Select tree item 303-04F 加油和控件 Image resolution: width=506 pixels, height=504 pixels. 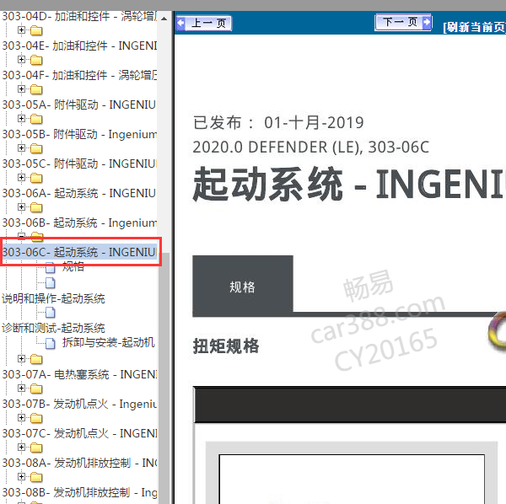pos(79,75)
